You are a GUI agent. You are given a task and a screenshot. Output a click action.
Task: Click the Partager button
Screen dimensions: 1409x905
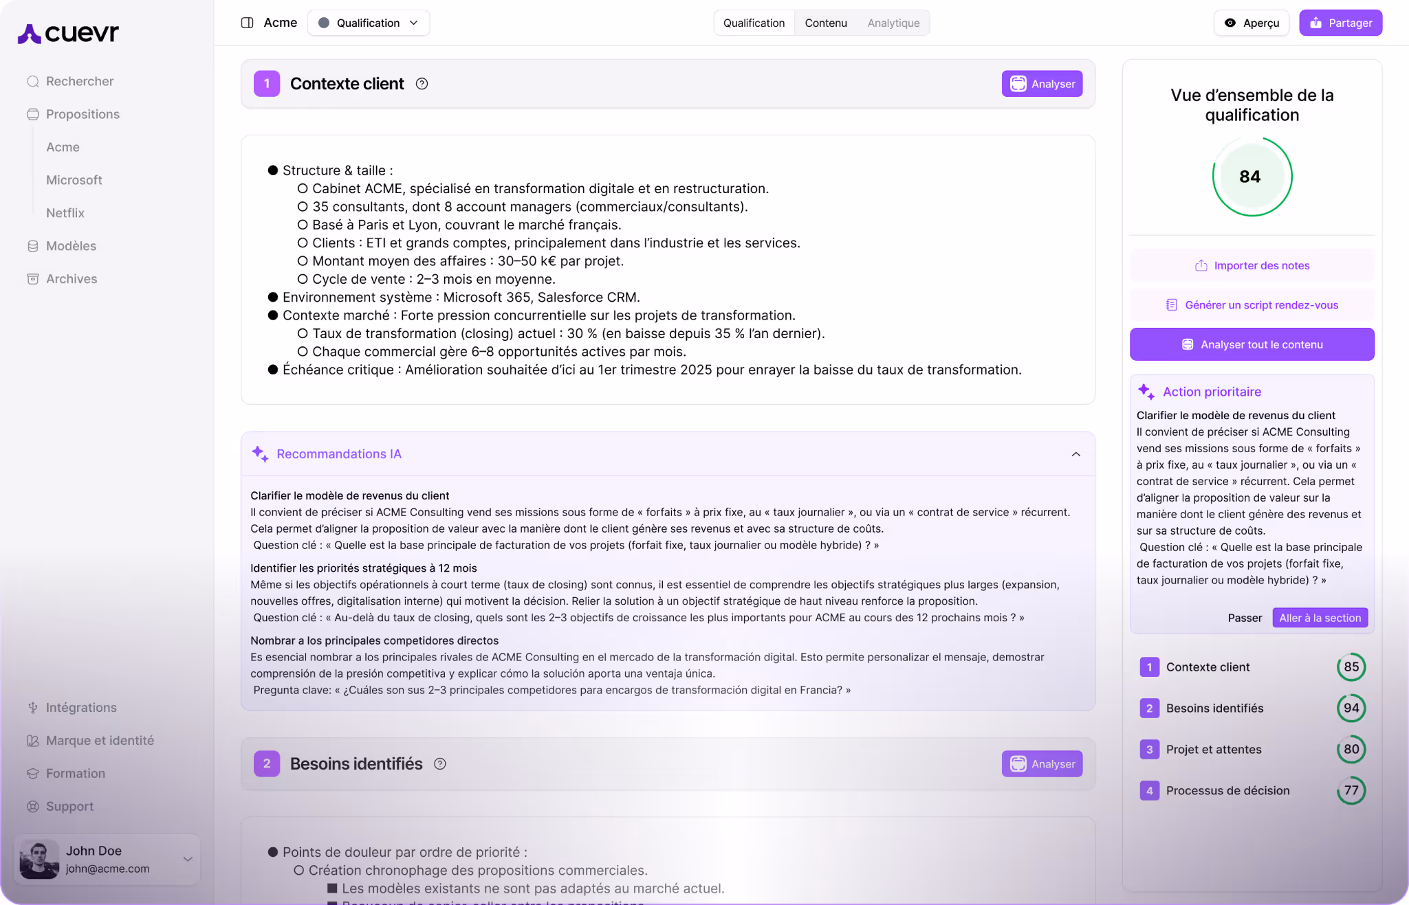(x=1340, y=23)
